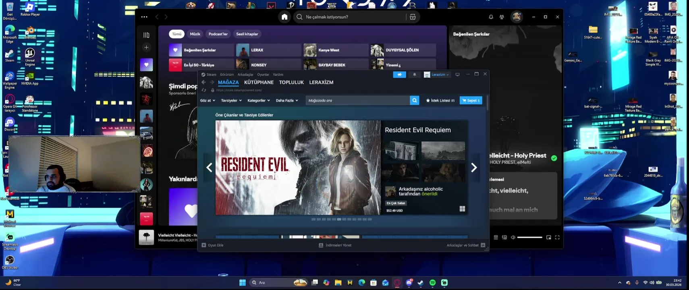Expand Tavsiyeler dropdown in Steam store
The image size is (689, 290).
click(231, 100)
